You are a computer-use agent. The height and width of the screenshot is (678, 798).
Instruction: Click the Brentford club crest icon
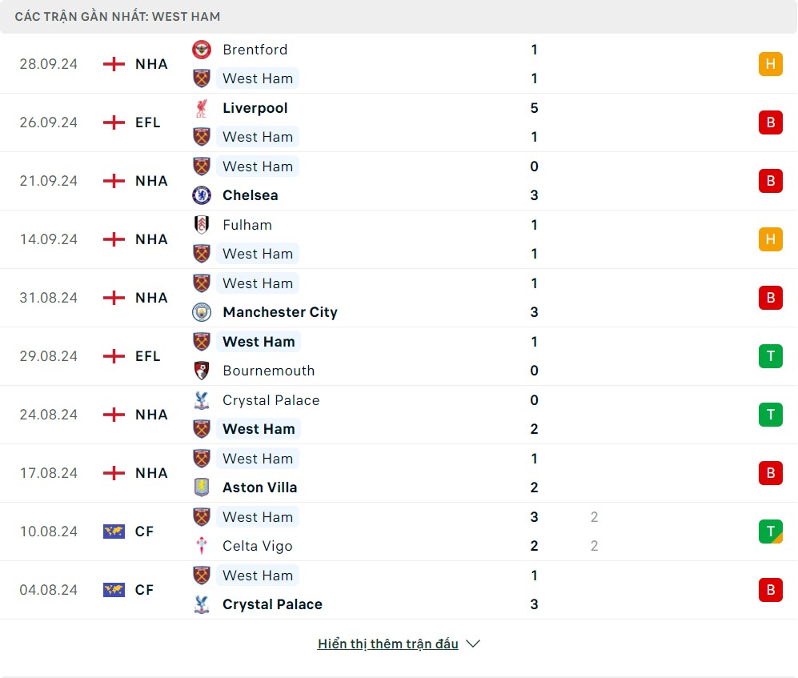[x=202, y=50]
